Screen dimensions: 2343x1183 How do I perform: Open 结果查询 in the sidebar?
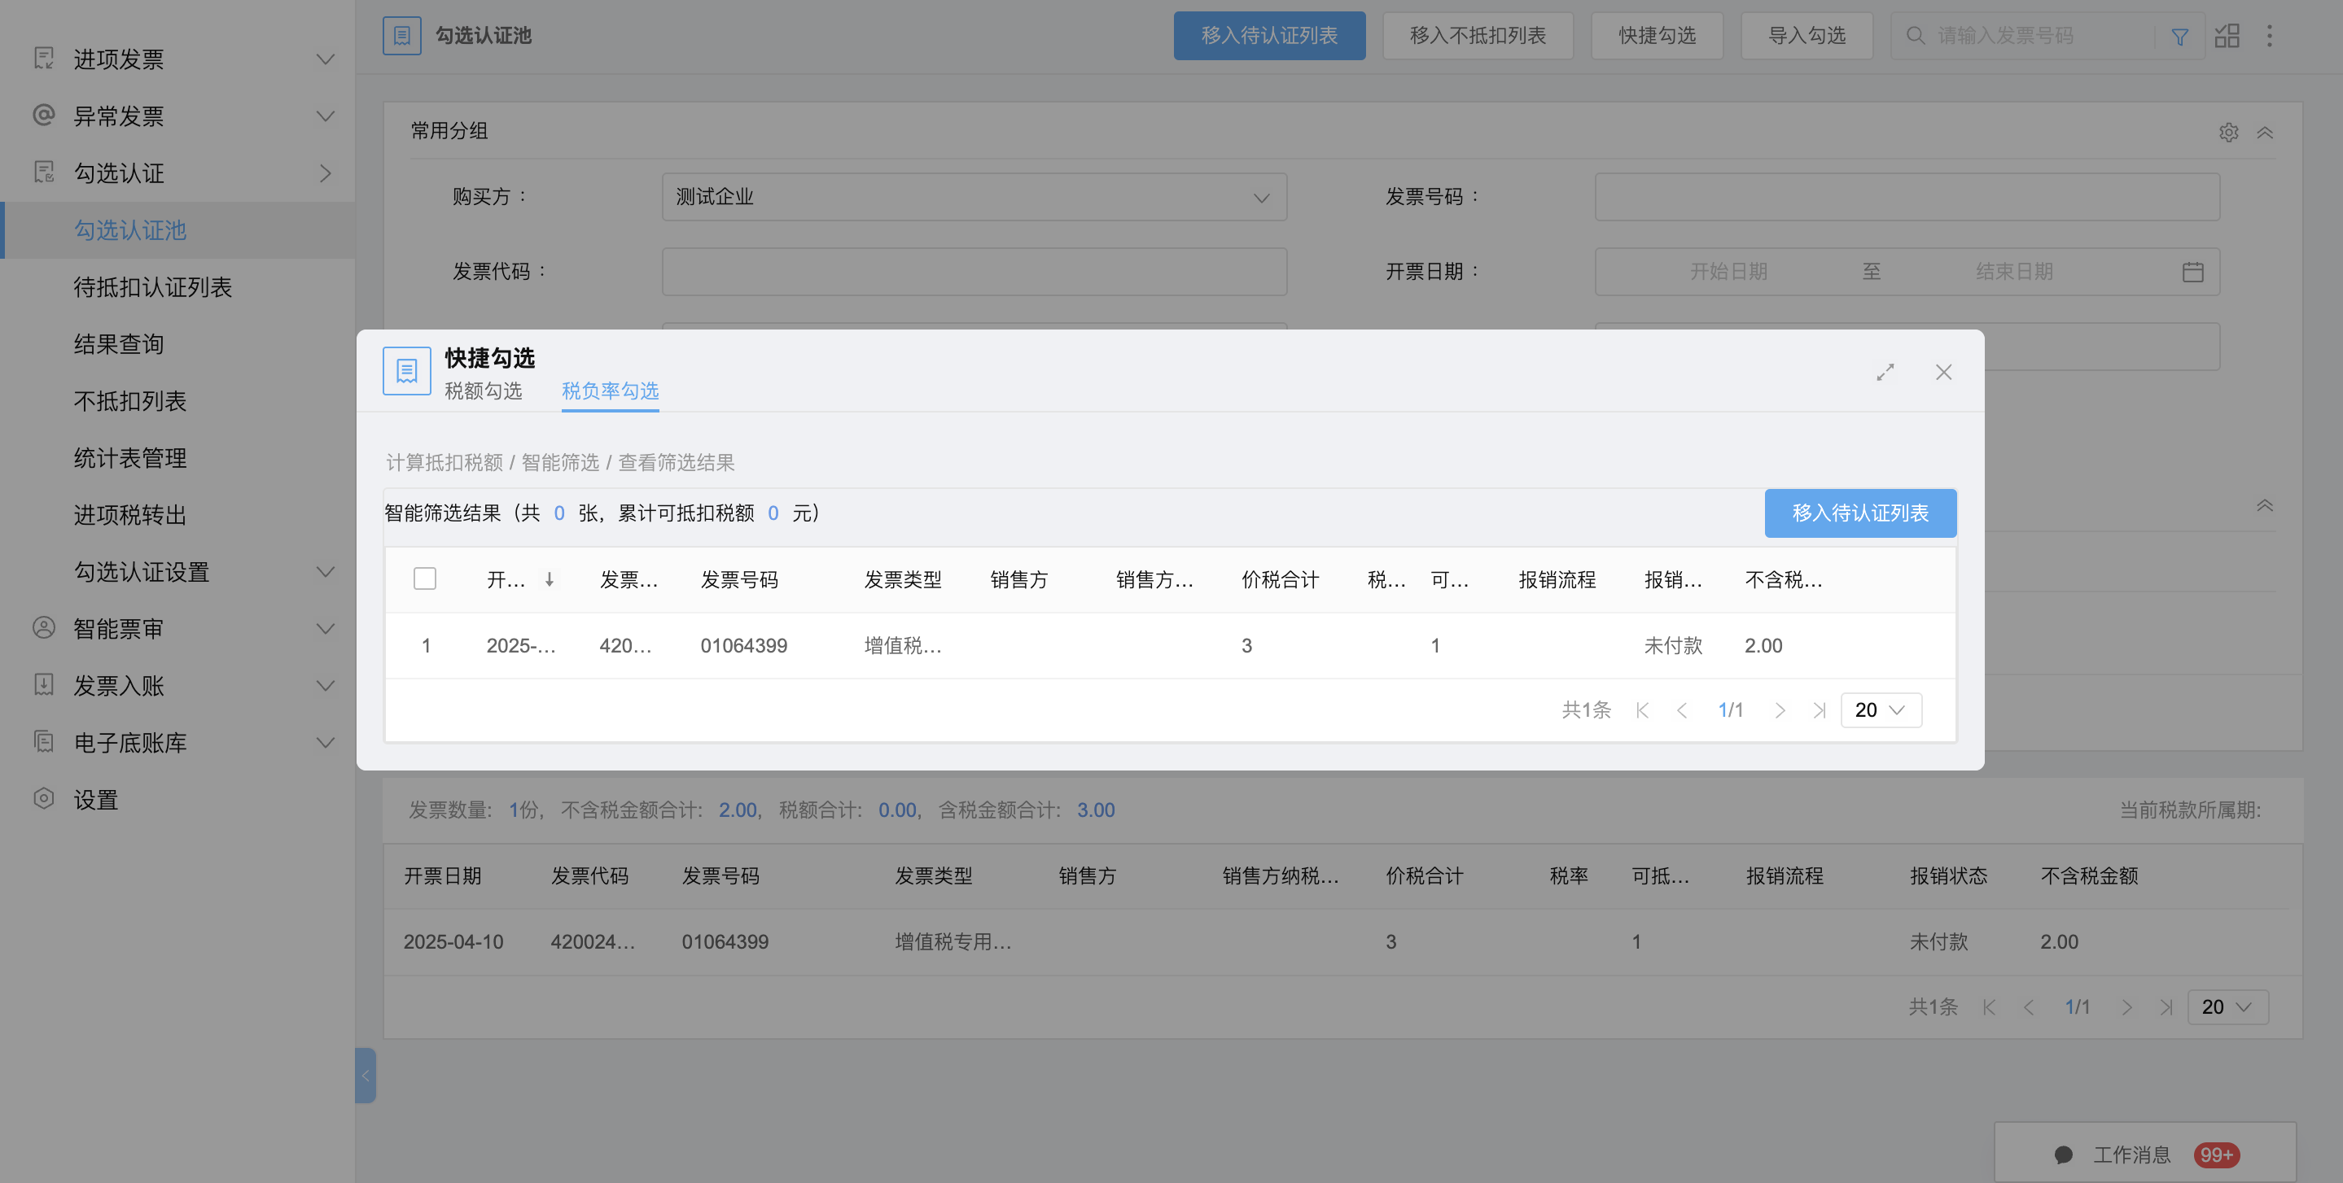coord(118,343)
